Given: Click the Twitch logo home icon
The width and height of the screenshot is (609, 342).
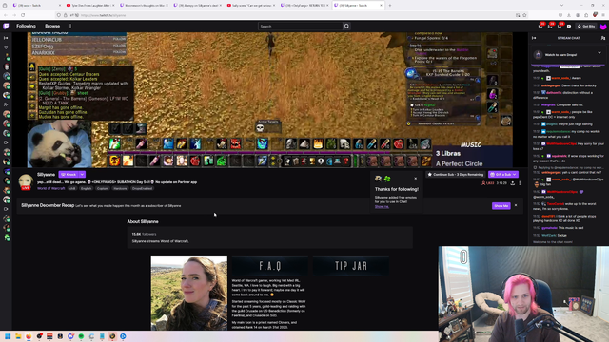Looking at the screenshot, I should [6, 26].
